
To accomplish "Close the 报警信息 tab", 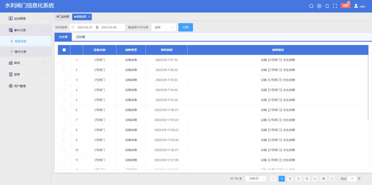I will point(89,16).
